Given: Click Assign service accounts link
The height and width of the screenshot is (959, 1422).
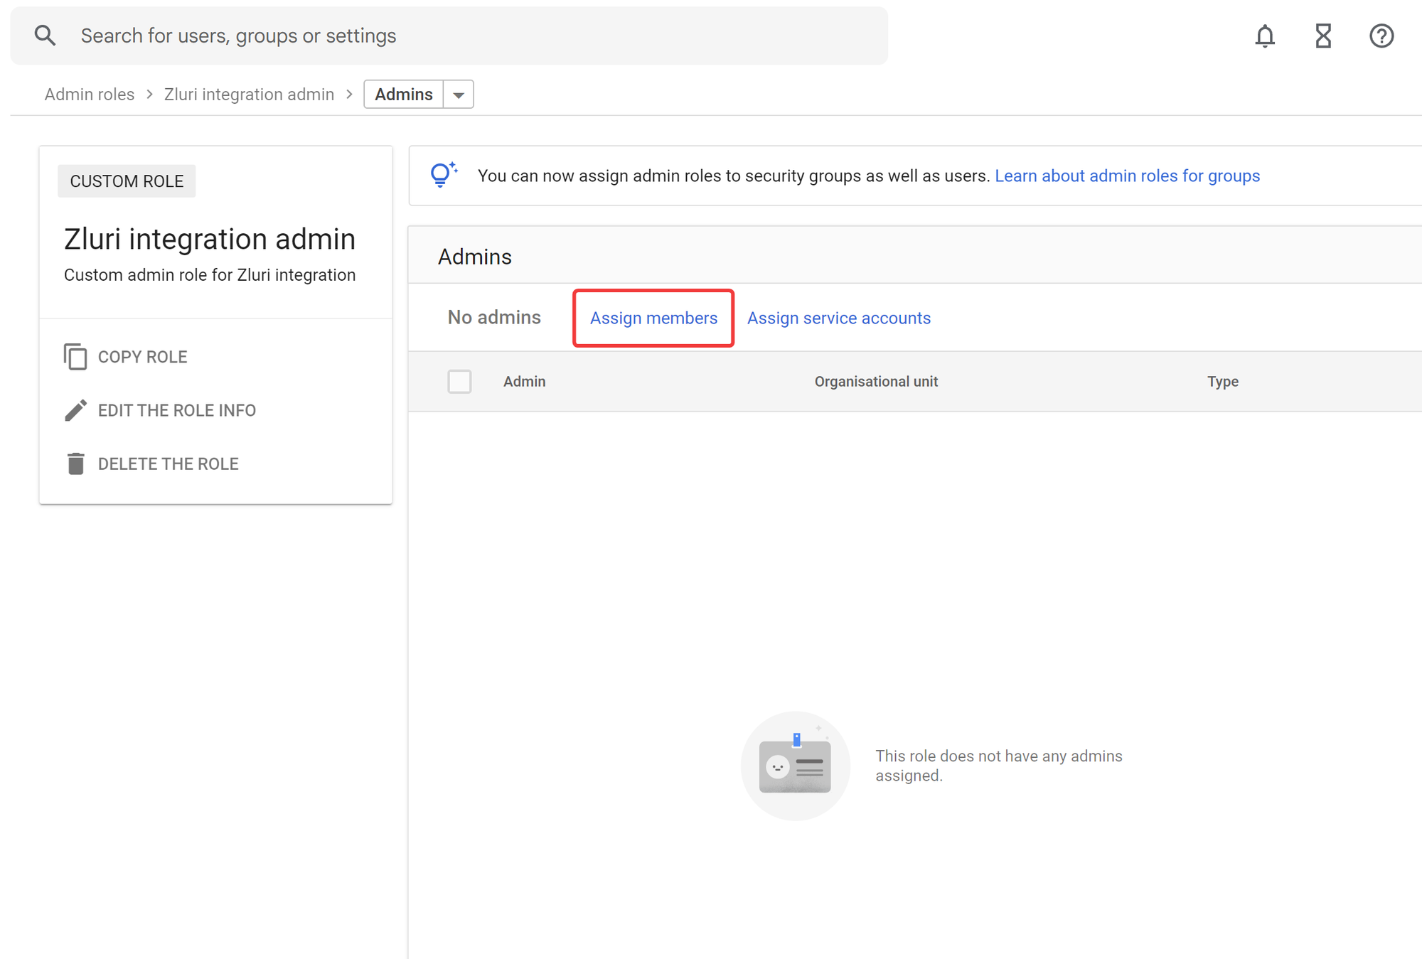Looking at the screenshot, I should (838, 318).
